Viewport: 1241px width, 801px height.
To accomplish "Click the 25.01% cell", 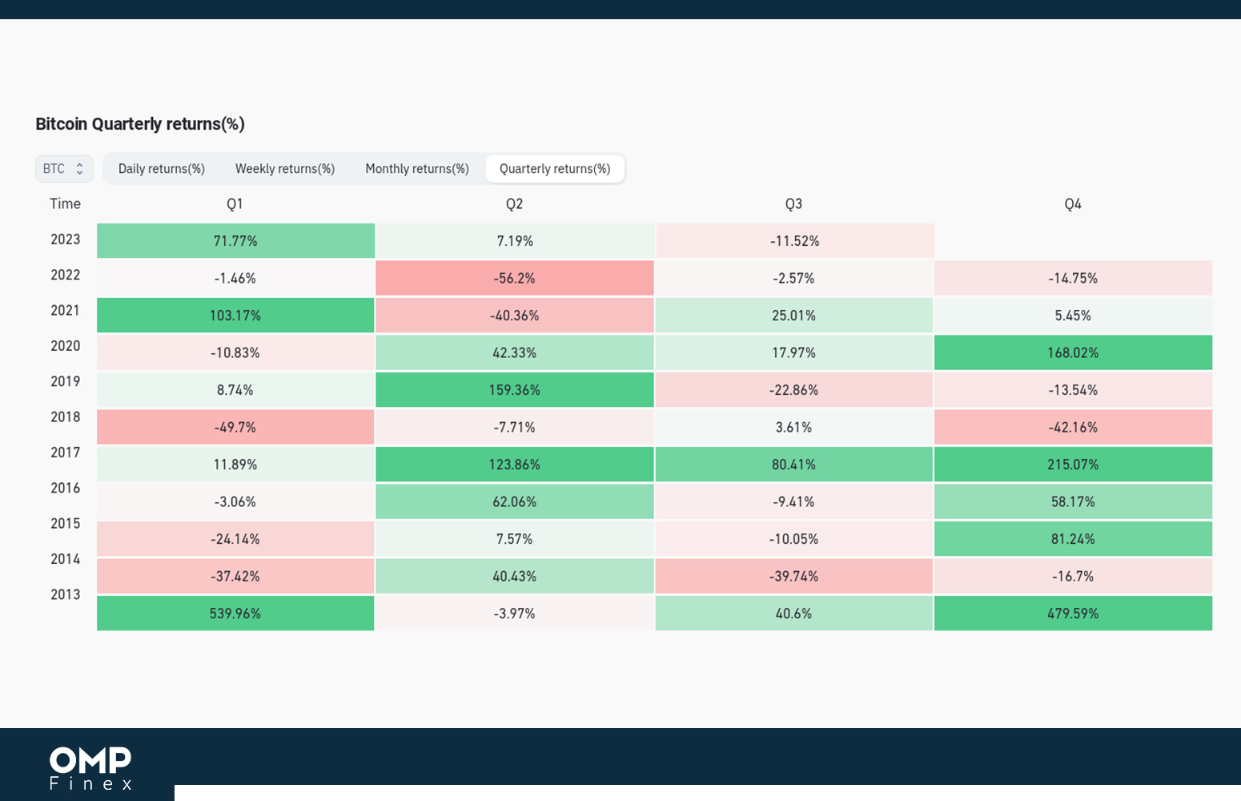I will 794,316.
